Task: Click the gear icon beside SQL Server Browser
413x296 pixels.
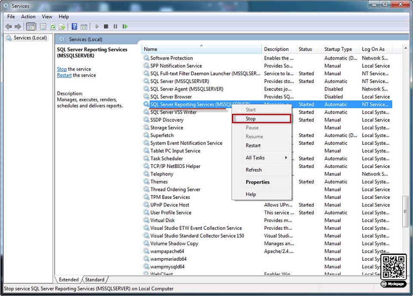Action: 146,97
